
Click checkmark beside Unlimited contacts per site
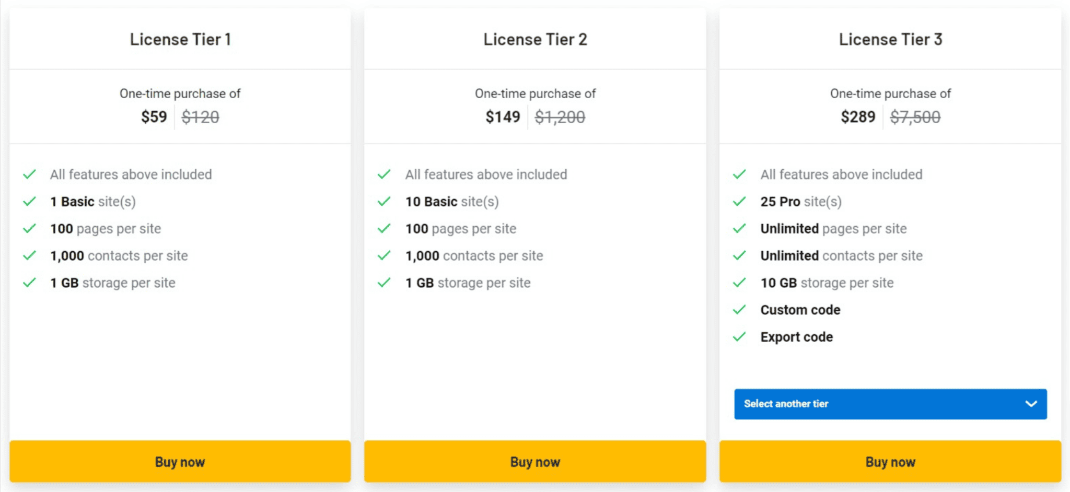tap(739, 255)
